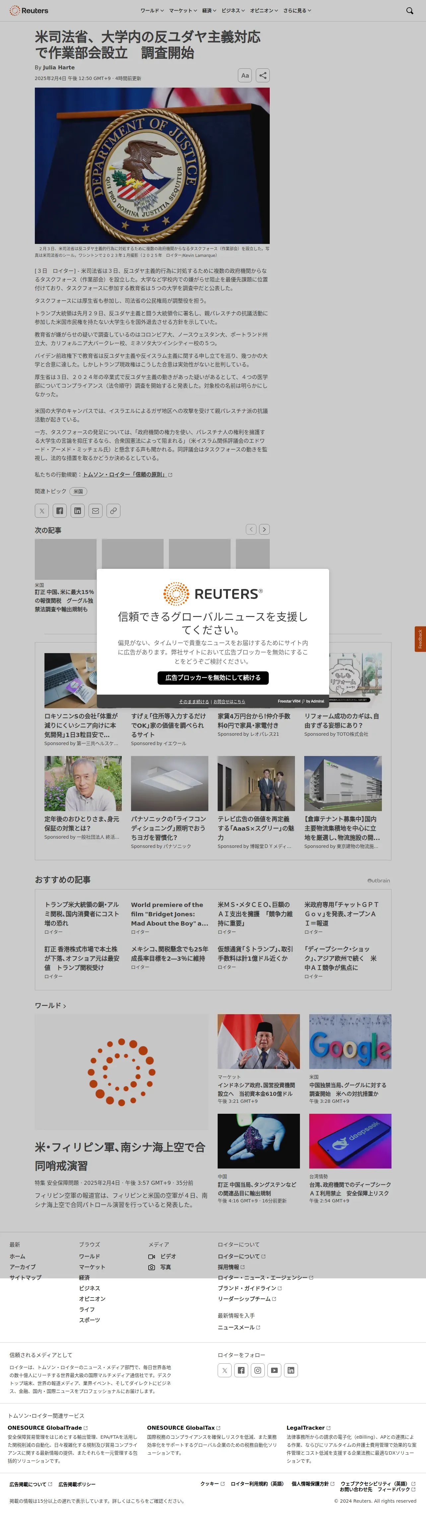Image resolution: width=426 pixels, height=1513 pixels.
Task: Open the Google probe article thumbnail
Action: point(350,1041)
